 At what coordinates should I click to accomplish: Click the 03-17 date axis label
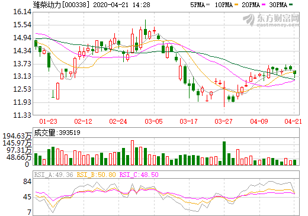[x=188, y=121]
